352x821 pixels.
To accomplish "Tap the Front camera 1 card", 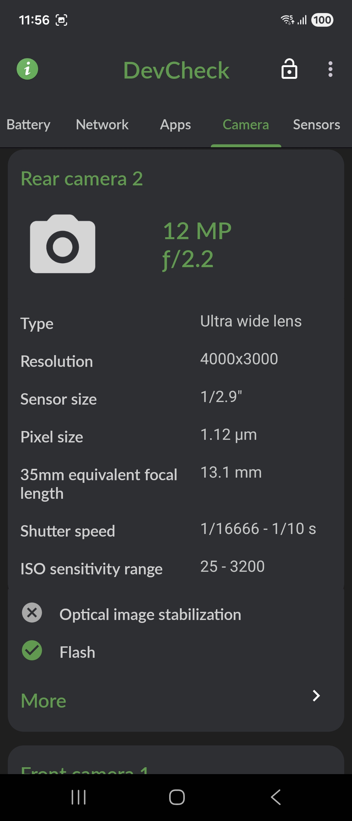I will click(176, 762).
